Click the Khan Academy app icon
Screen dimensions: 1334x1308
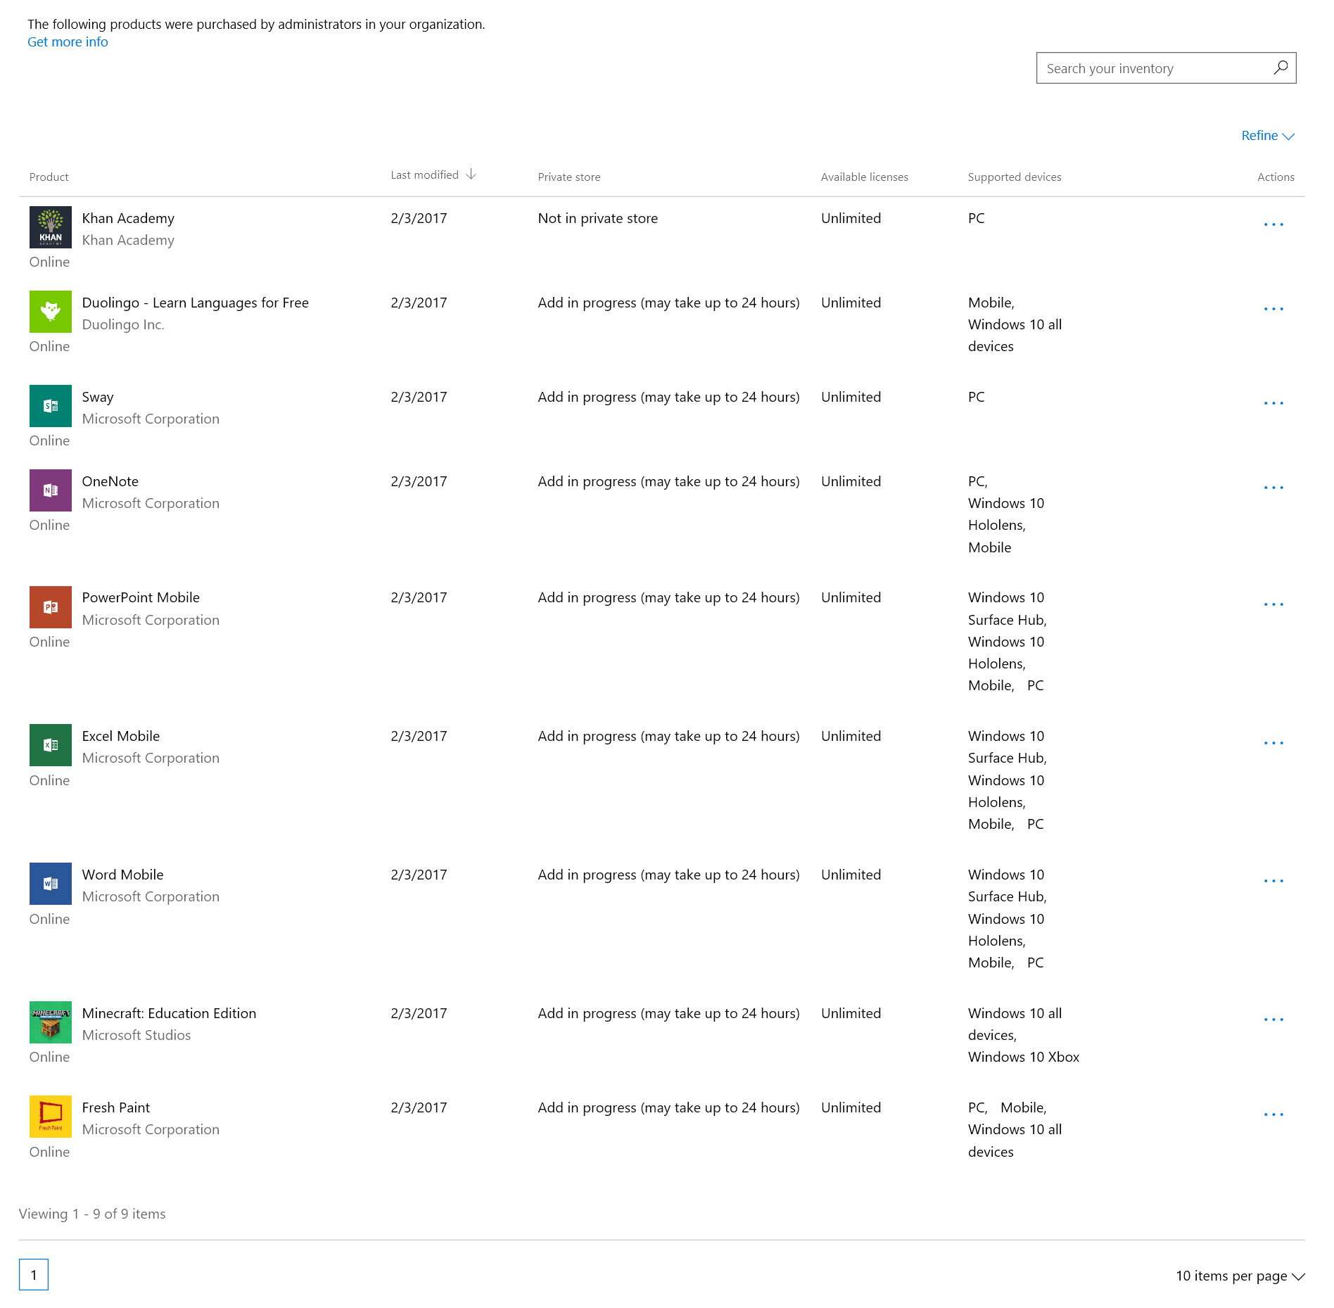tap(51, 227)
